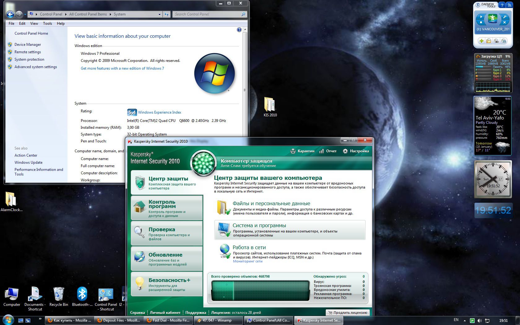Open Edit menu in System window
520x325 pixels.
click(x=22, y=24)
